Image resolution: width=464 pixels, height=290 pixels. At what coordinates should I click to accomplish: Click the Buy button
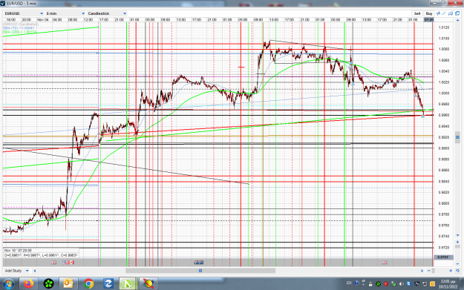[429, 13]
